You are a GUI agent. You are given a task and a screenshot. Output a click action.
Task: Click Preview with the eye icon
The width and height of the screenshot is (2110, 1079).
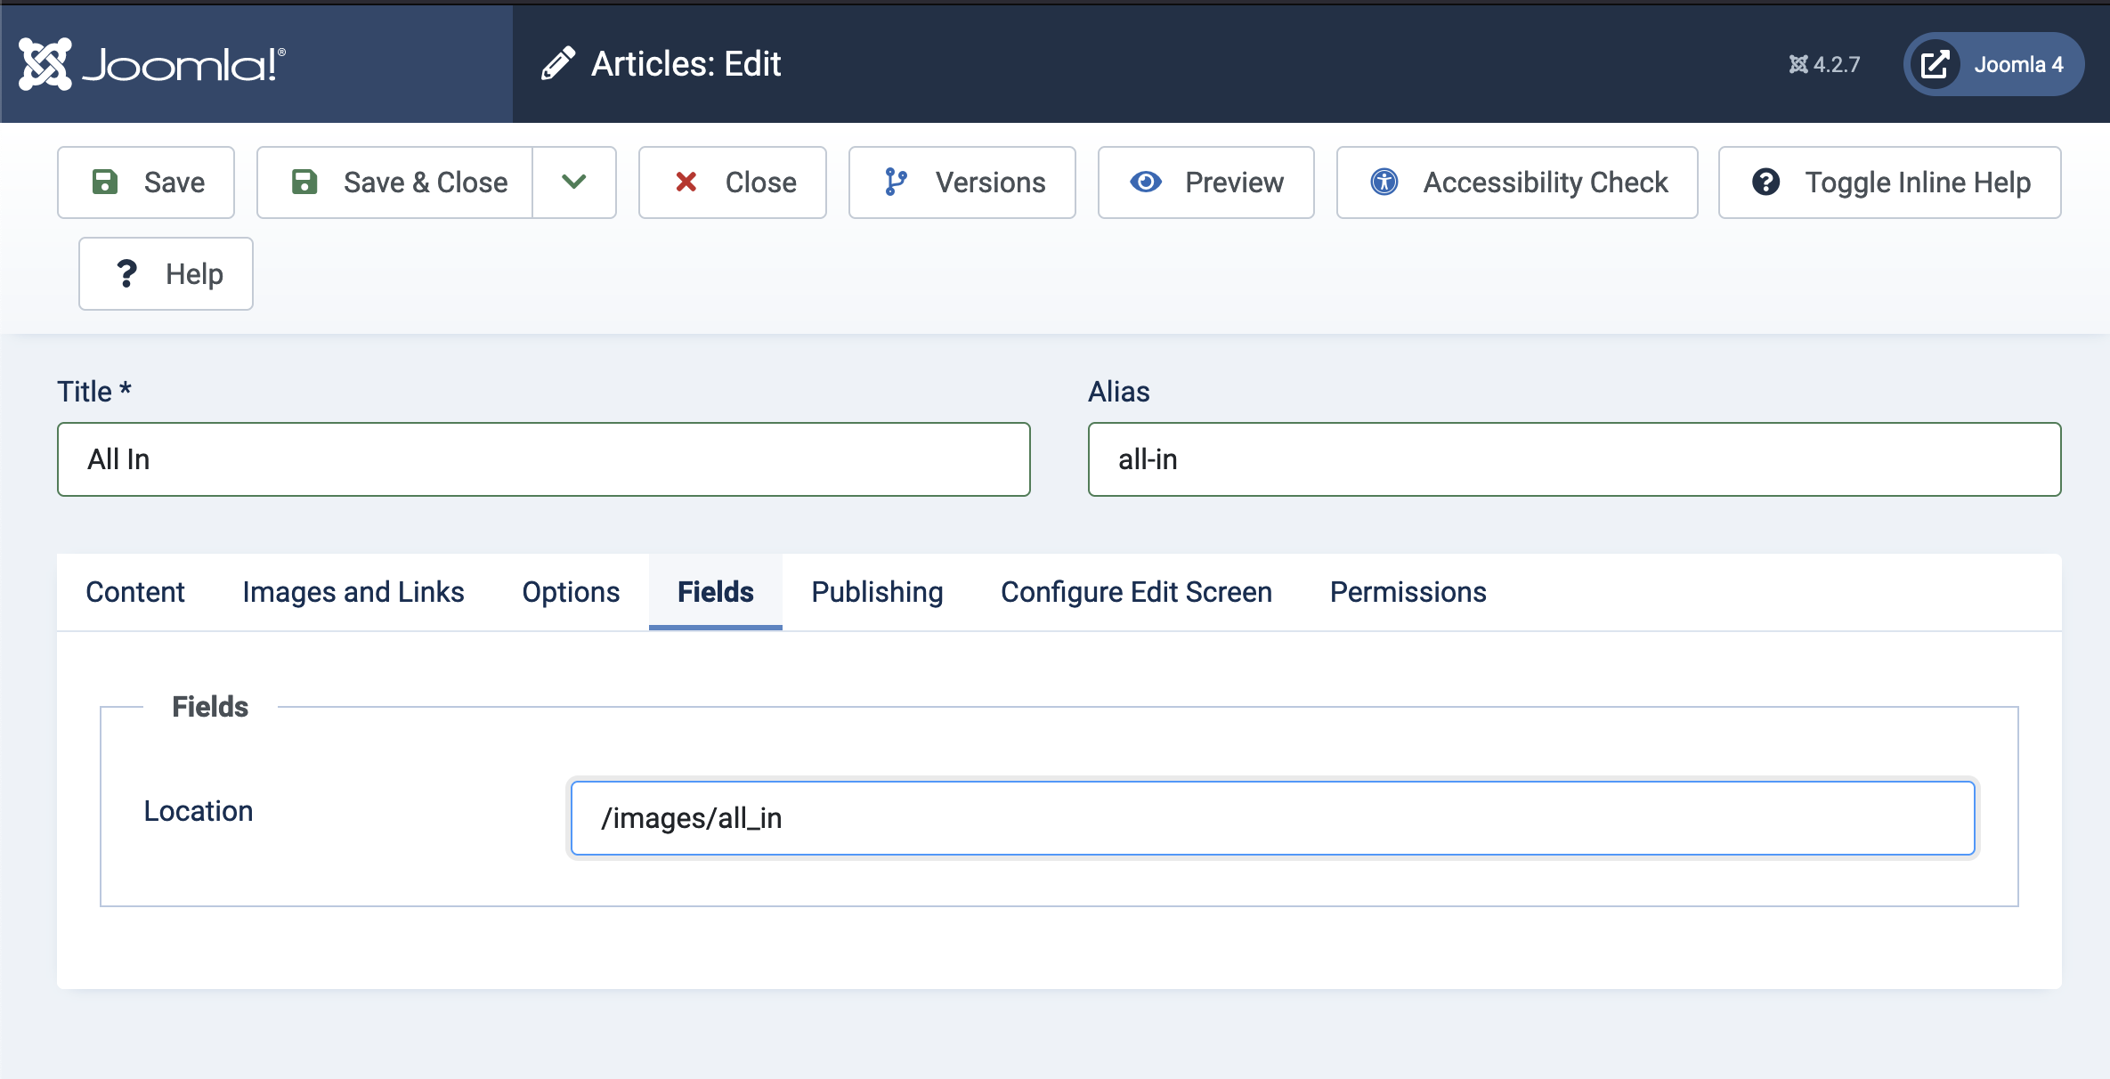(1206, 183)
